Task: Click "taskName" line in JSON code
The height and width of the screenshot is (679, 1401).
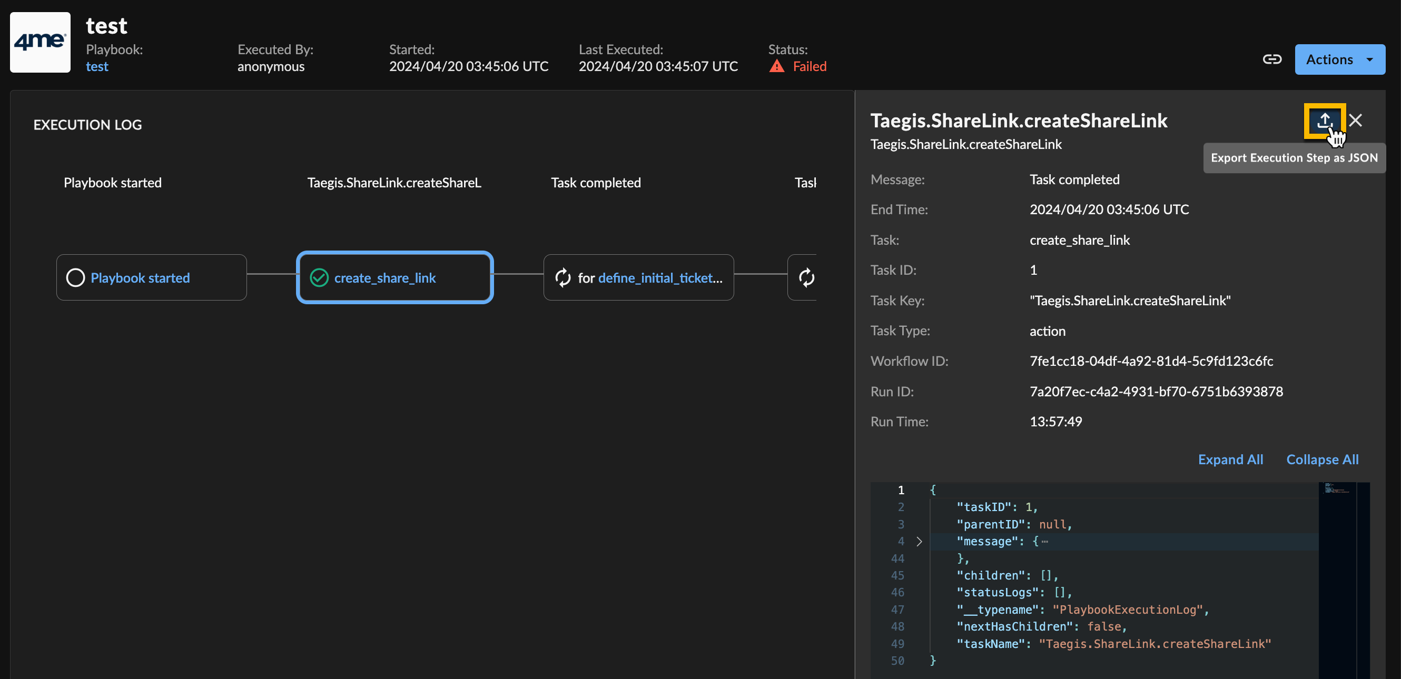Action: tap(1113, 644)
